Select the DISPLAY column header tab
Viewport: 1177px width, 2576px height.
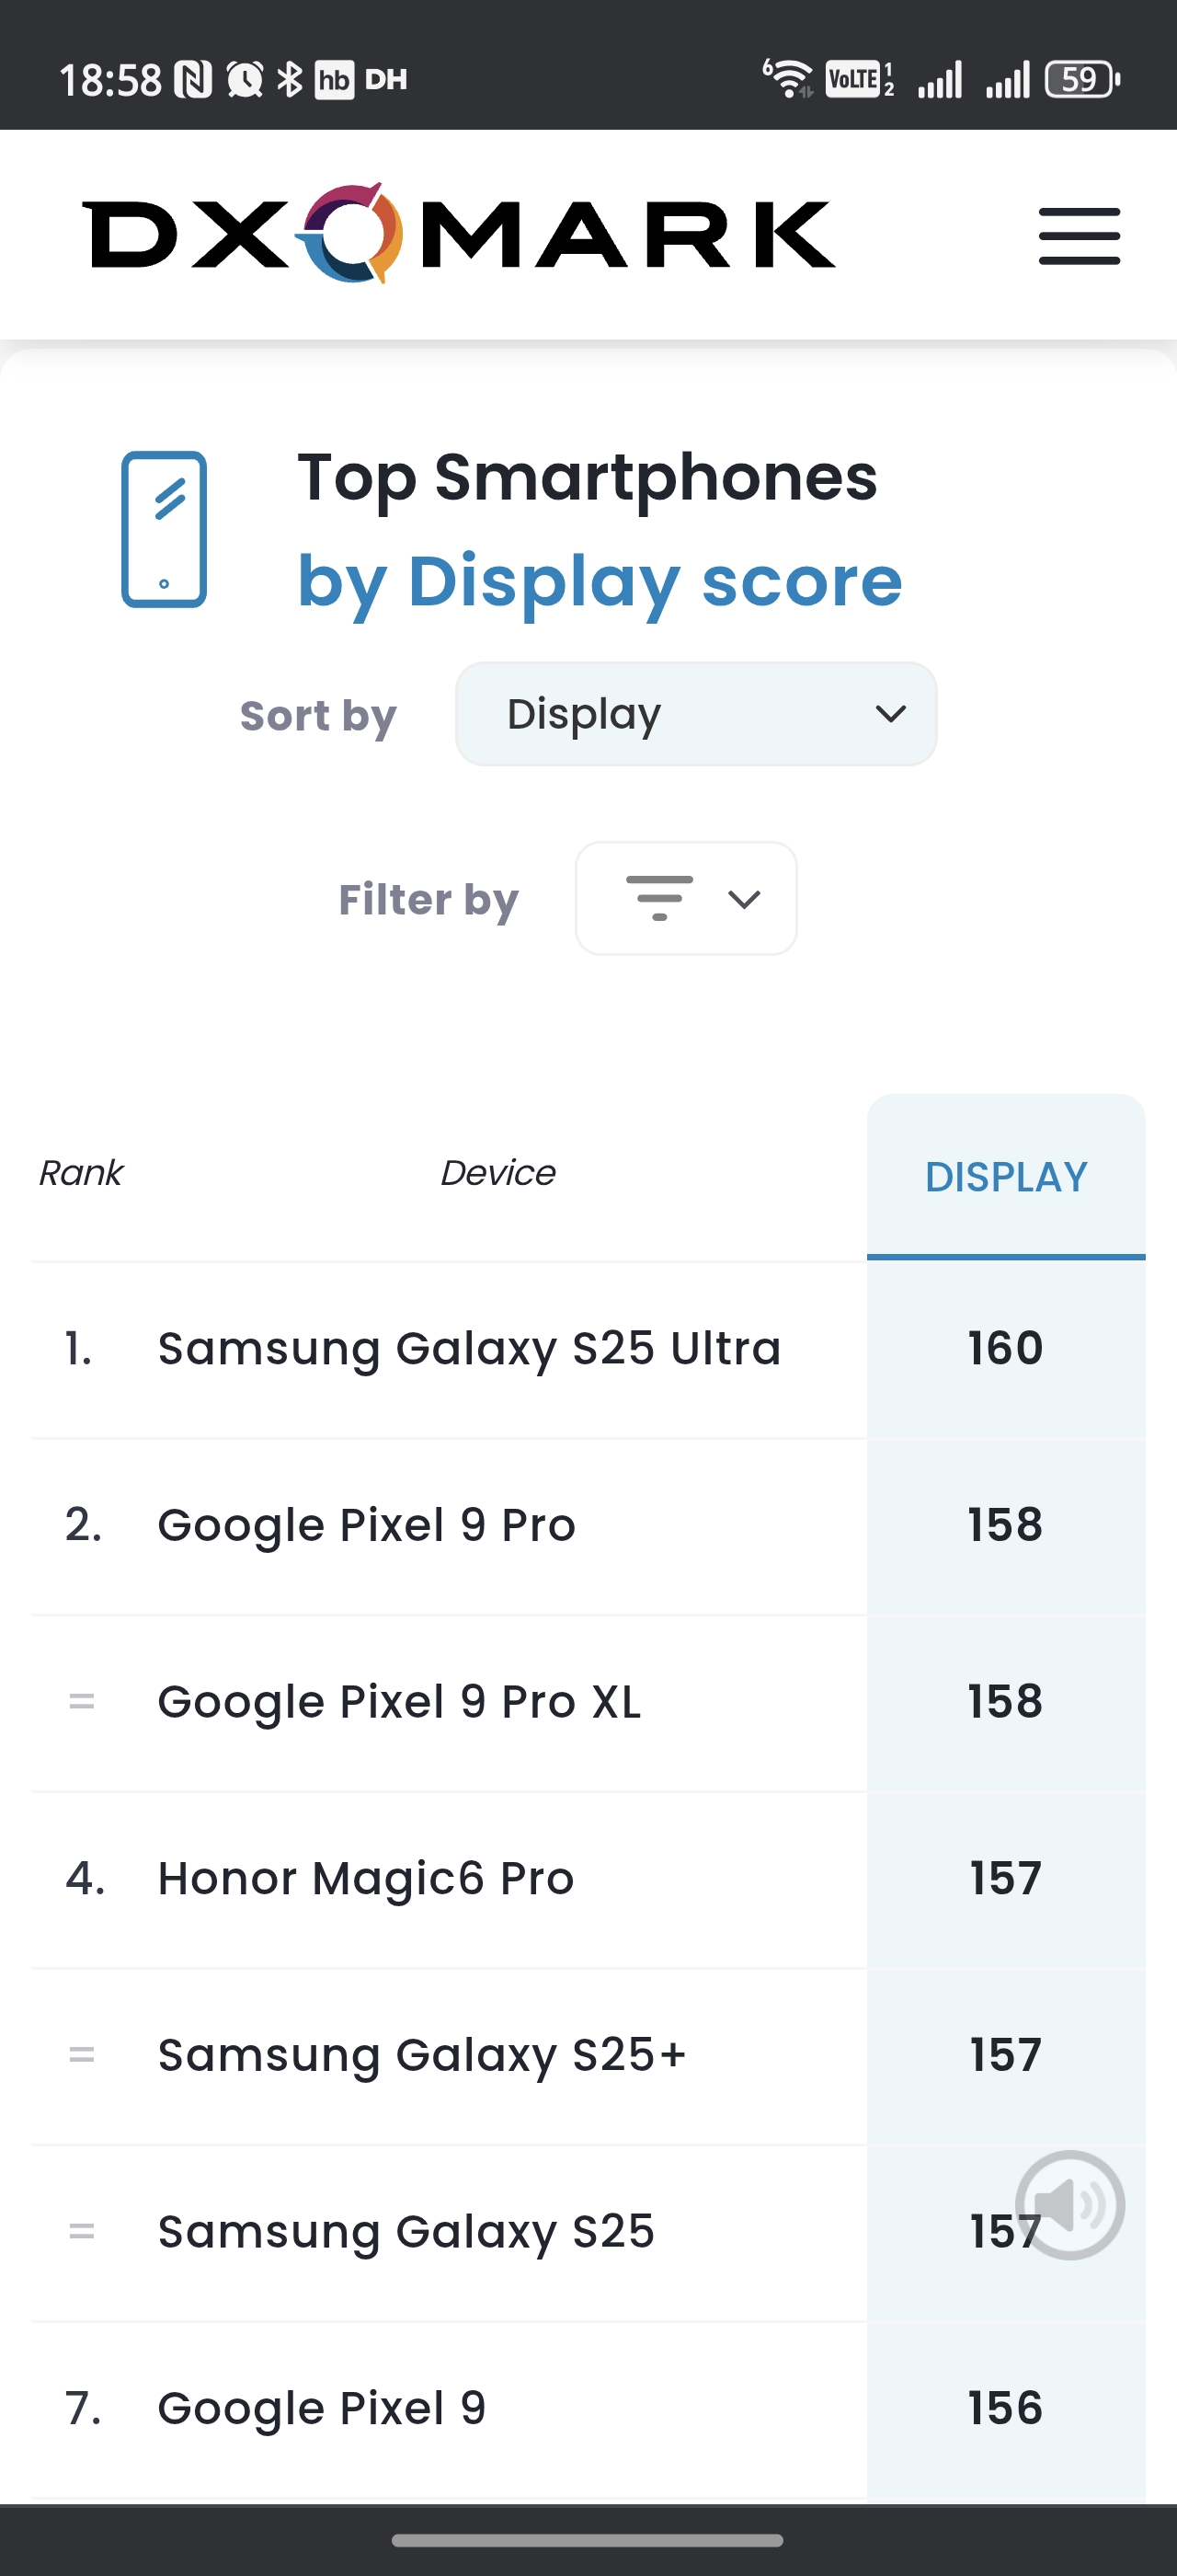[1005, 1176]
